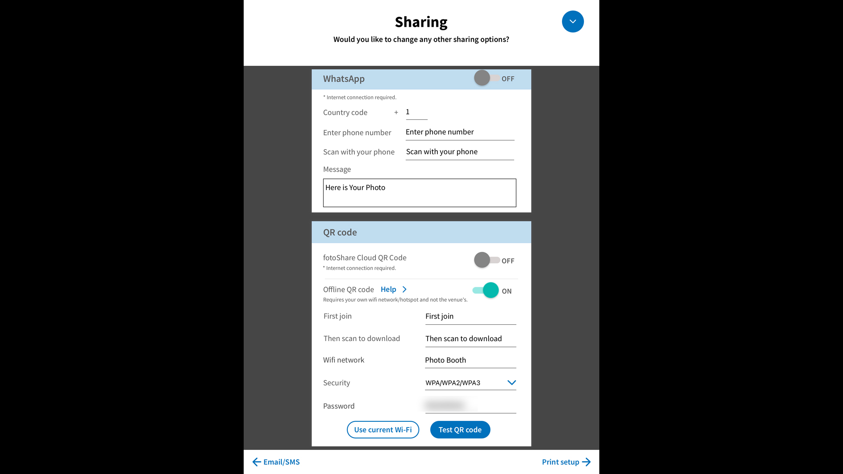Viewport: 843px width, 474px height.
Task: Click the blue collapse/expand chevron icon
Action: [x=573, y=22]
